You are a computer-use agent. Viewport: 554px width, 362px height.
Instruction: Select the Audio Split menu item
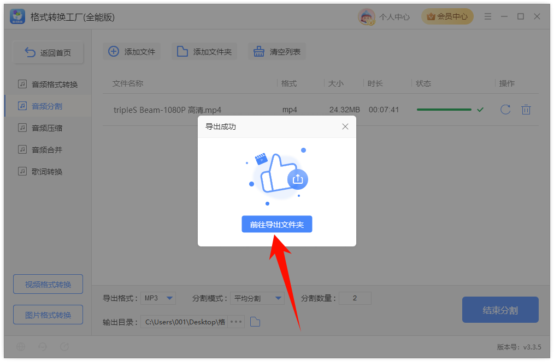click(x=48, y=106)
